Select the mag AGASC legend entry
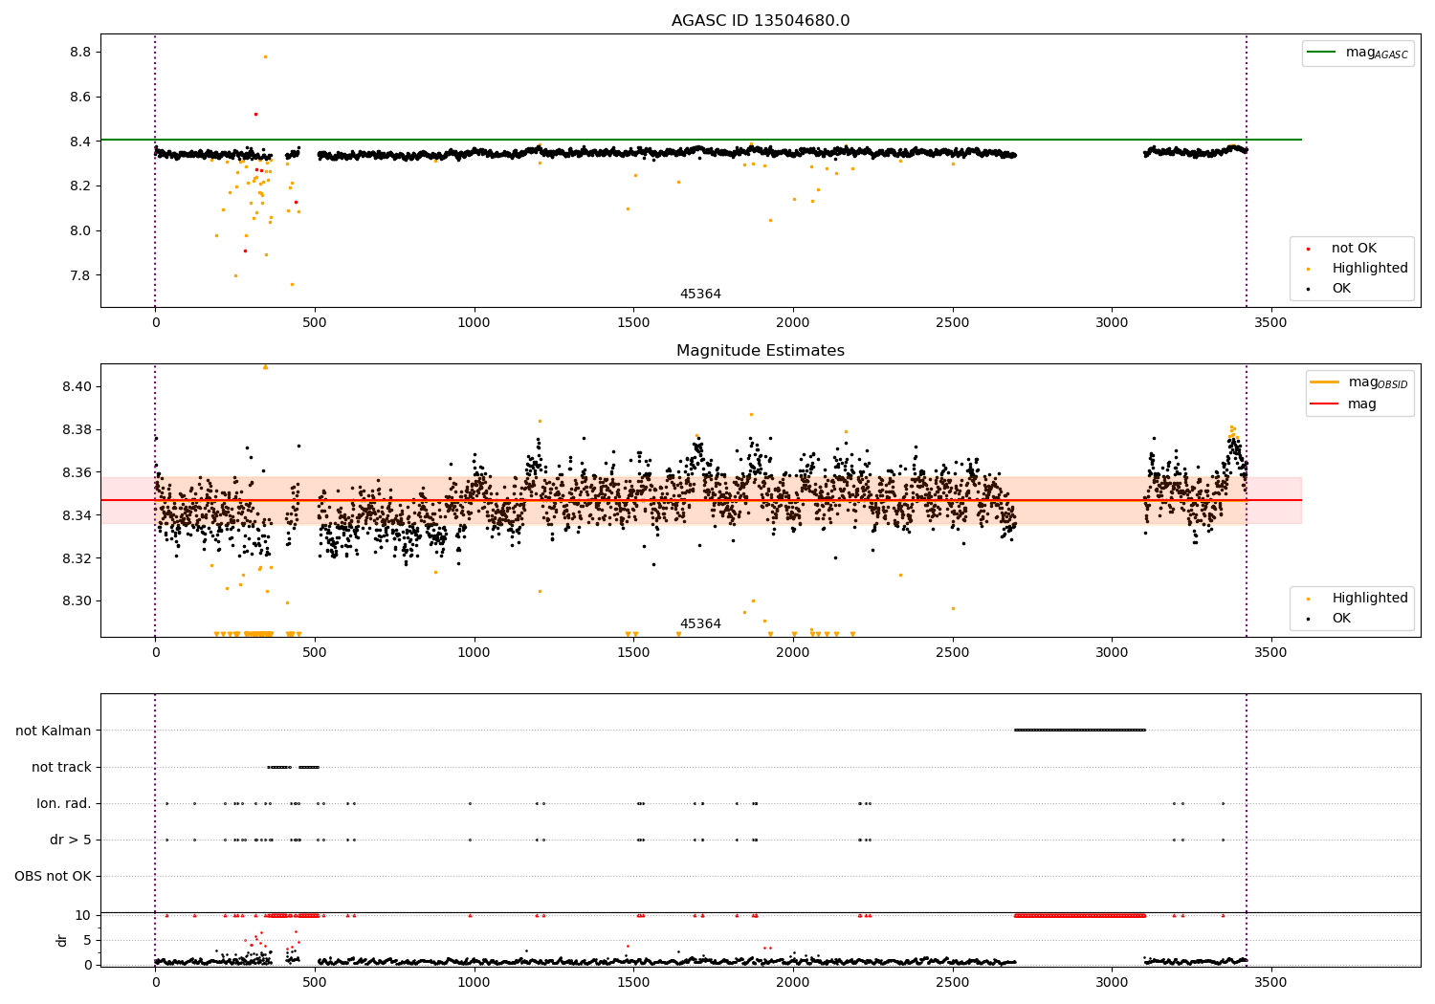 [x=1358, y=54]
